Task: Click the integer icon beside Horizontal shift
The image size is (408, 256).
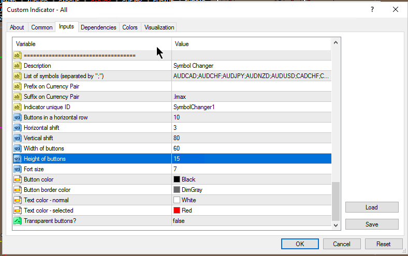Action: click(18, 128)
